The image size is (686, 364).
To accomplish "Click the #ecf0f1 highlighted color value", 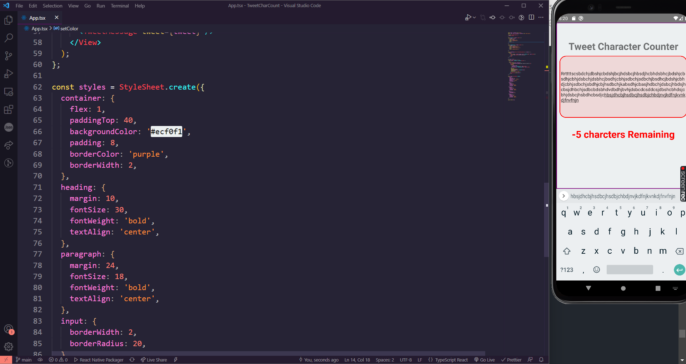I will (x=166, y=132).
